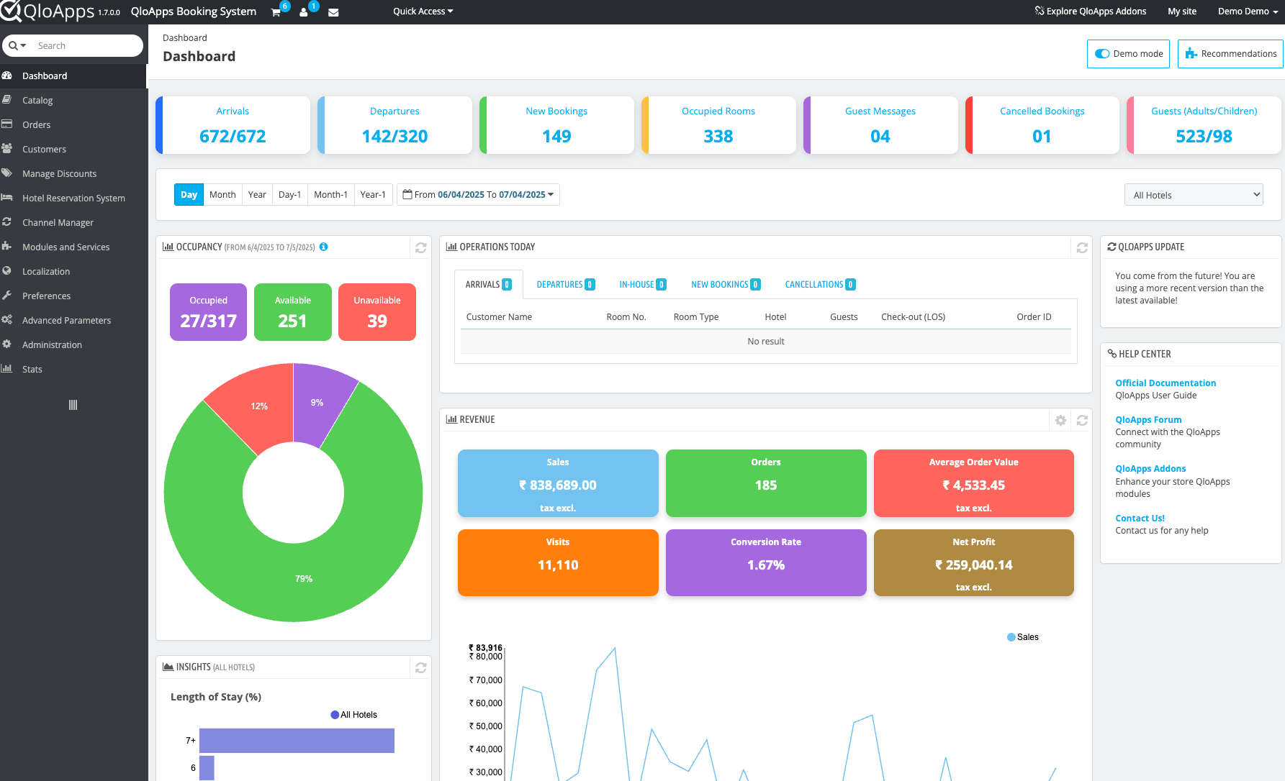
Task: Open the messages envelope icon
Action: point(333,12)
